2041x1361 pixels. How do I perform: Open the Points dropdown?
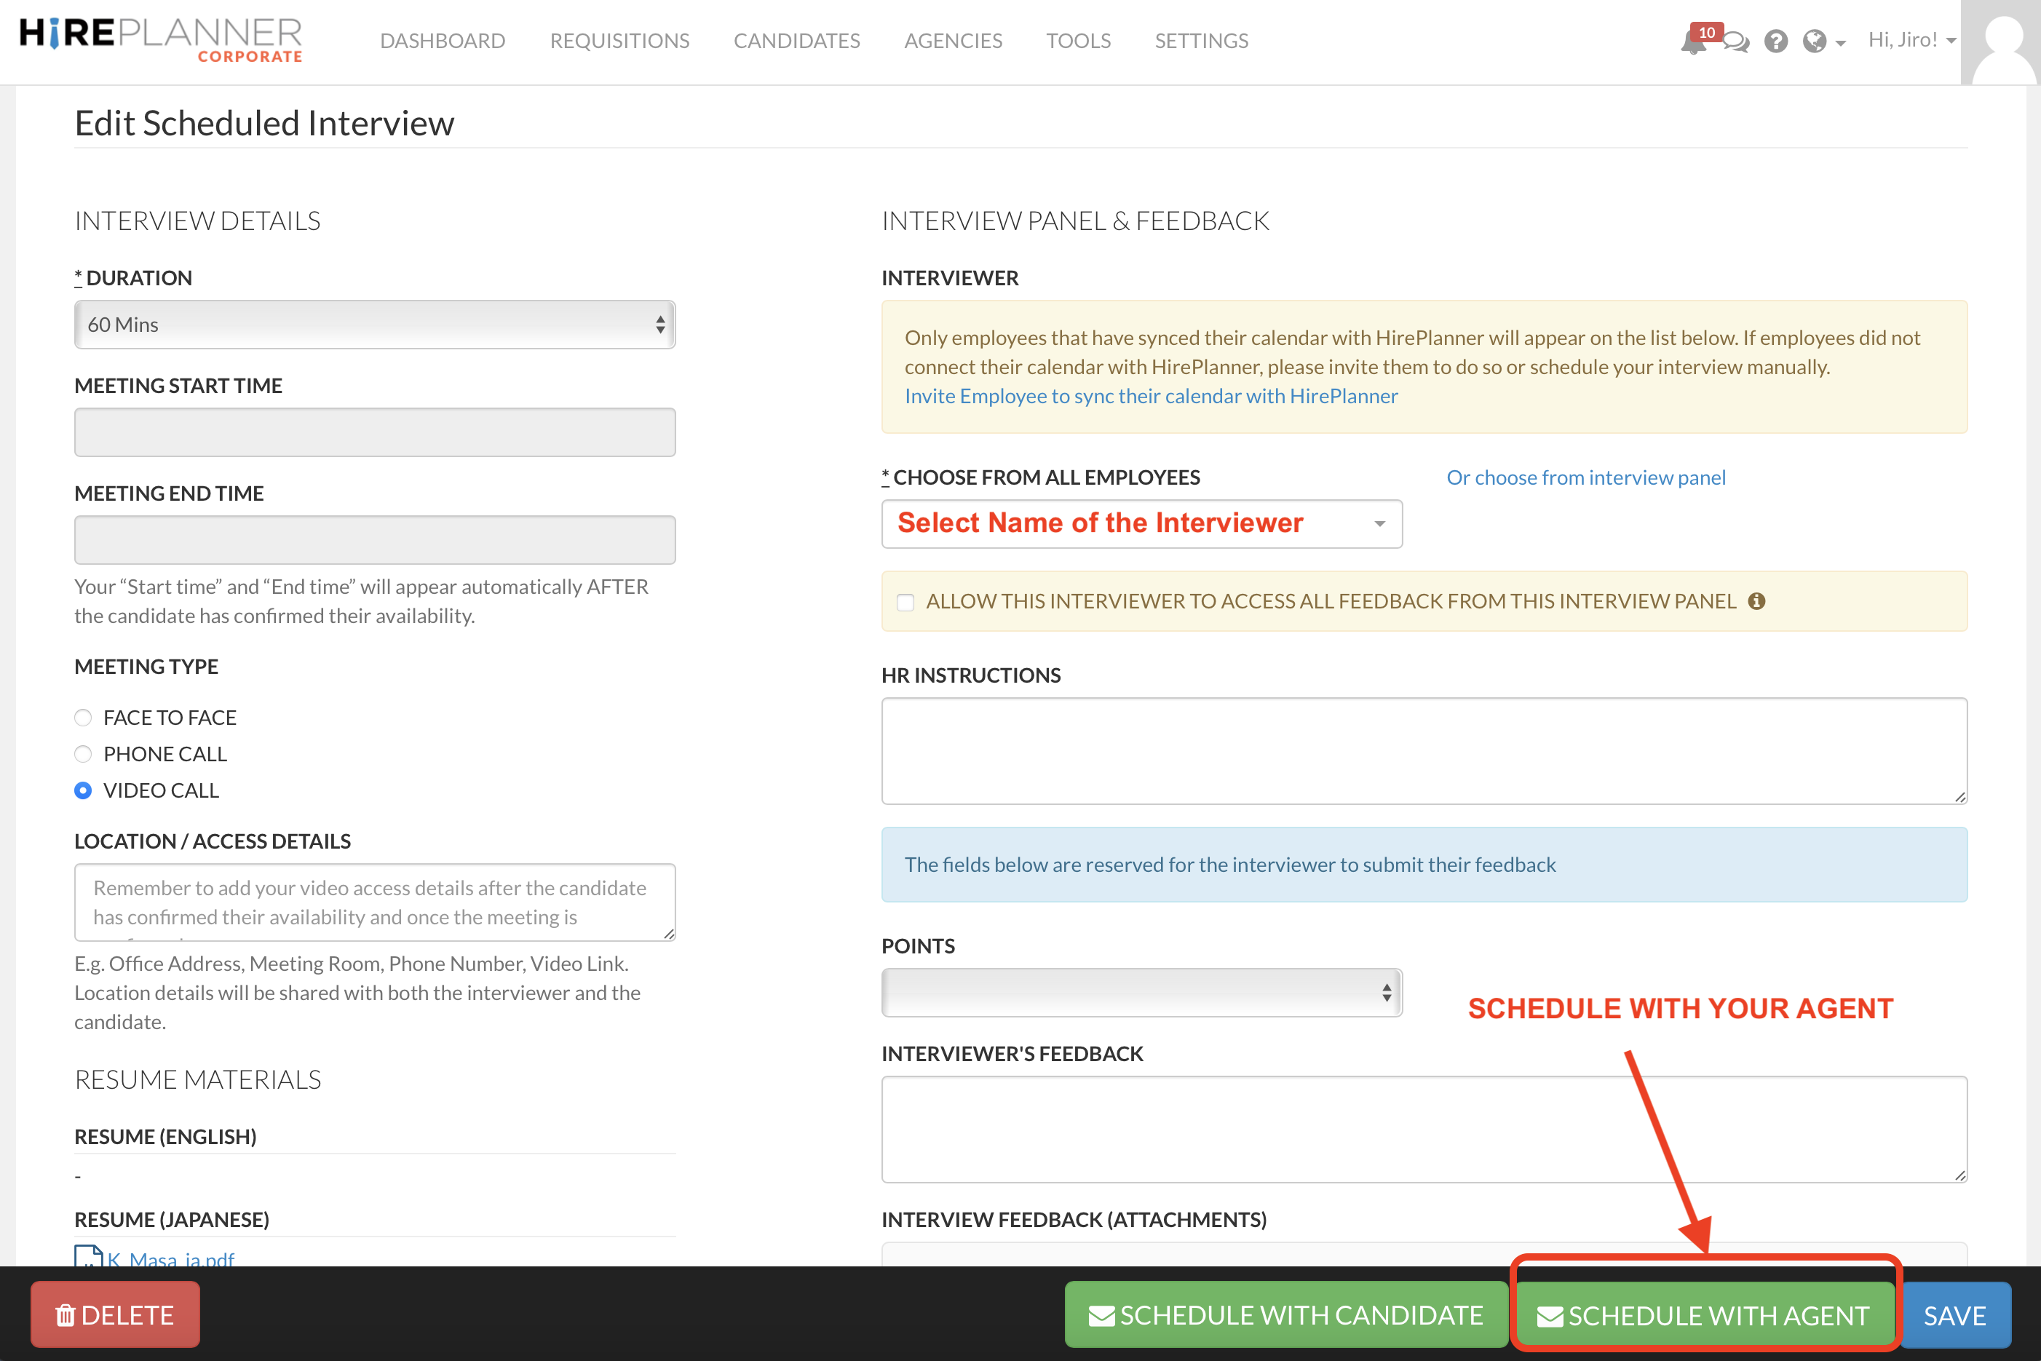[x=1141, y=993]
